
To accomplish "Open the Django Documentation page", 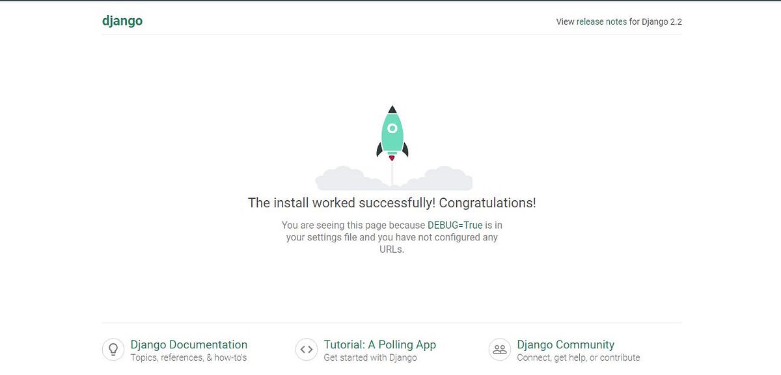I will [189, 344].
